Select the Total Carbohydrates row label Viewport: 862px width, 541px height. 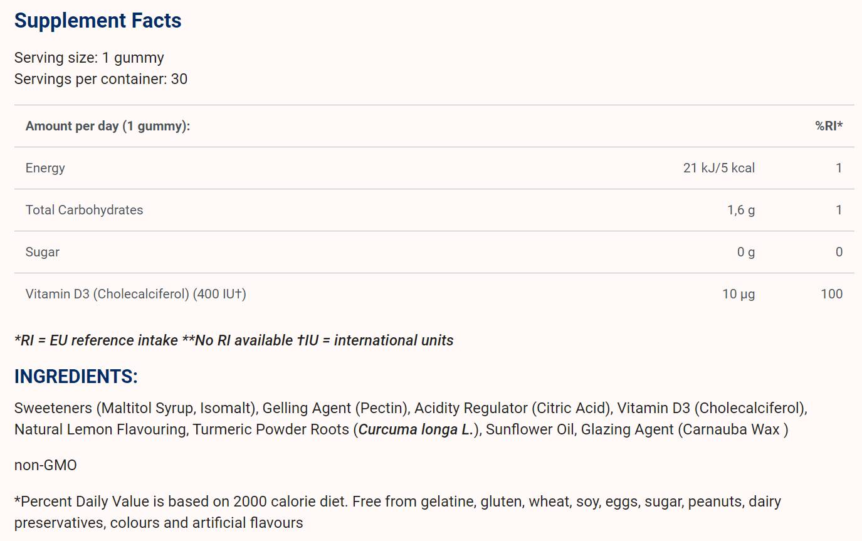(x=84, y=210)
